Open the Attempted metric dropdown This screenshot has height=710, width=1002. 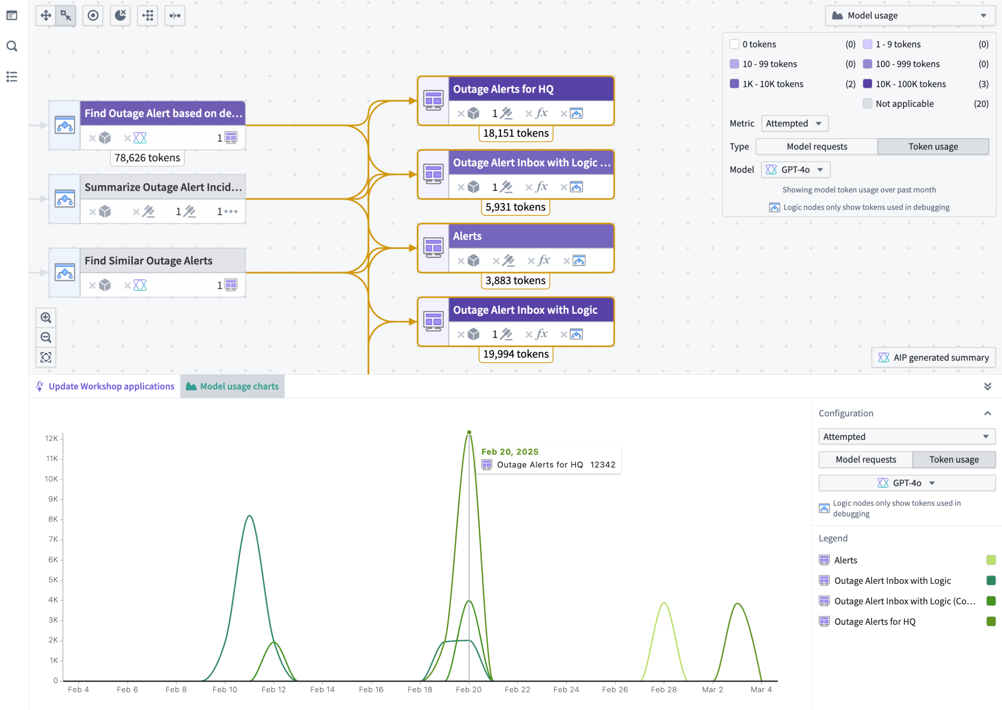click(x=794, y=123)
